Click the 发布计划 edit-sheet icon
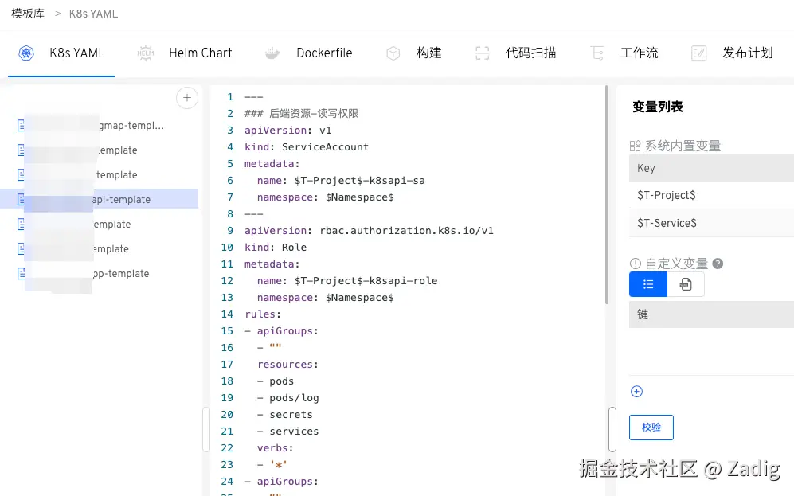Image resolution: width=794 pixels, height=496 pixels. 698,53
